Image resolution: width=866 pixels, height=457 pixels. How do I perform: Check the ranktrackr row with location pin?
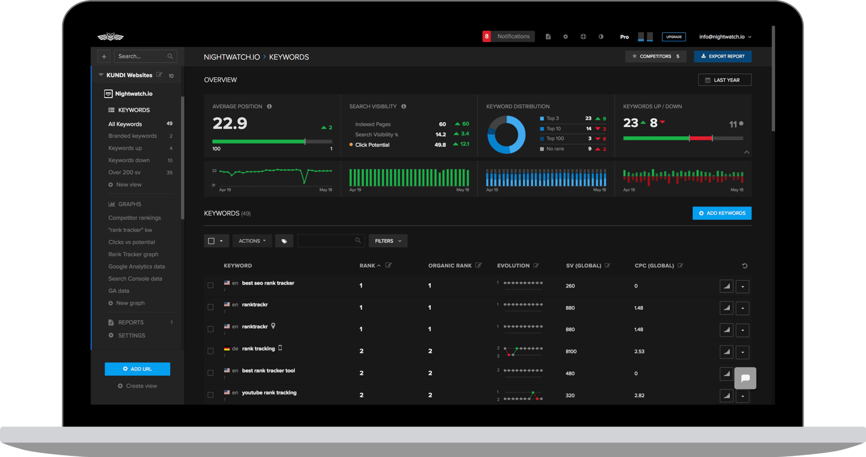210,329
